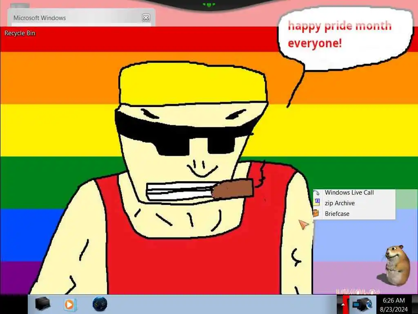Viewport: 418px width, 314px height.
Task: Open the globe browser taskbar icon
Action: 100,304
